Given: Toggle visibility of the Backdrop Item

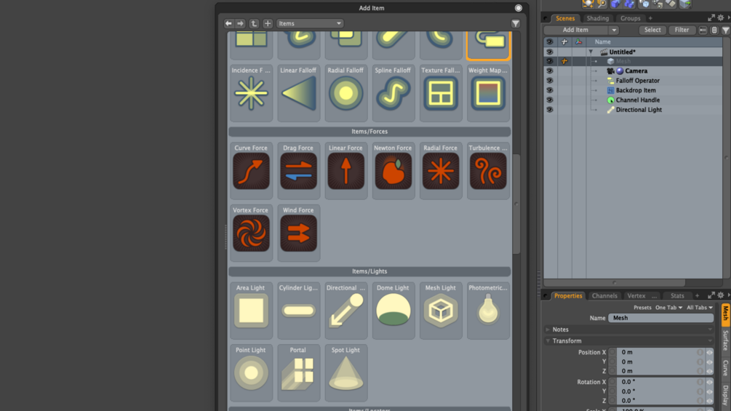Looking at the screenshot, I should (x=550, y=90).
